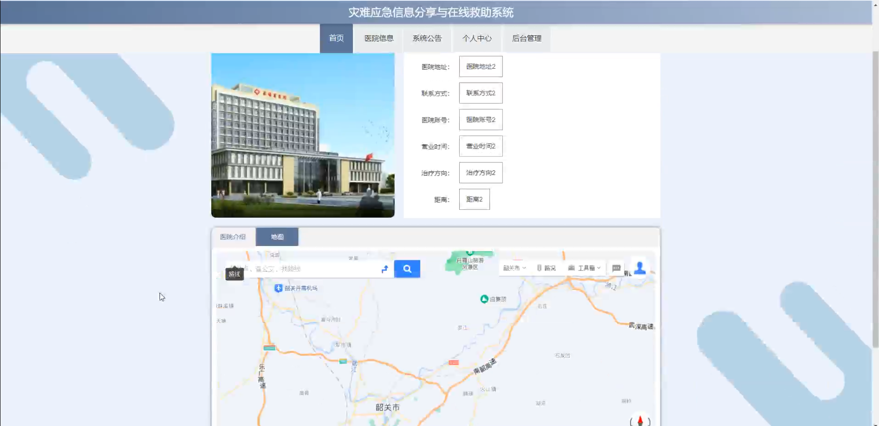Viewport: 879px width, 426px height.
Task: Open 个人中心 navigation item
Action: (477, 39)
